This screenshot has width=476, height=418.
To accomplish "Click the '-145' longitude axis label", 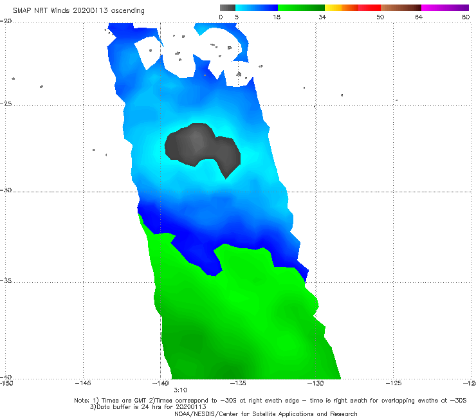I will (83, 383).
